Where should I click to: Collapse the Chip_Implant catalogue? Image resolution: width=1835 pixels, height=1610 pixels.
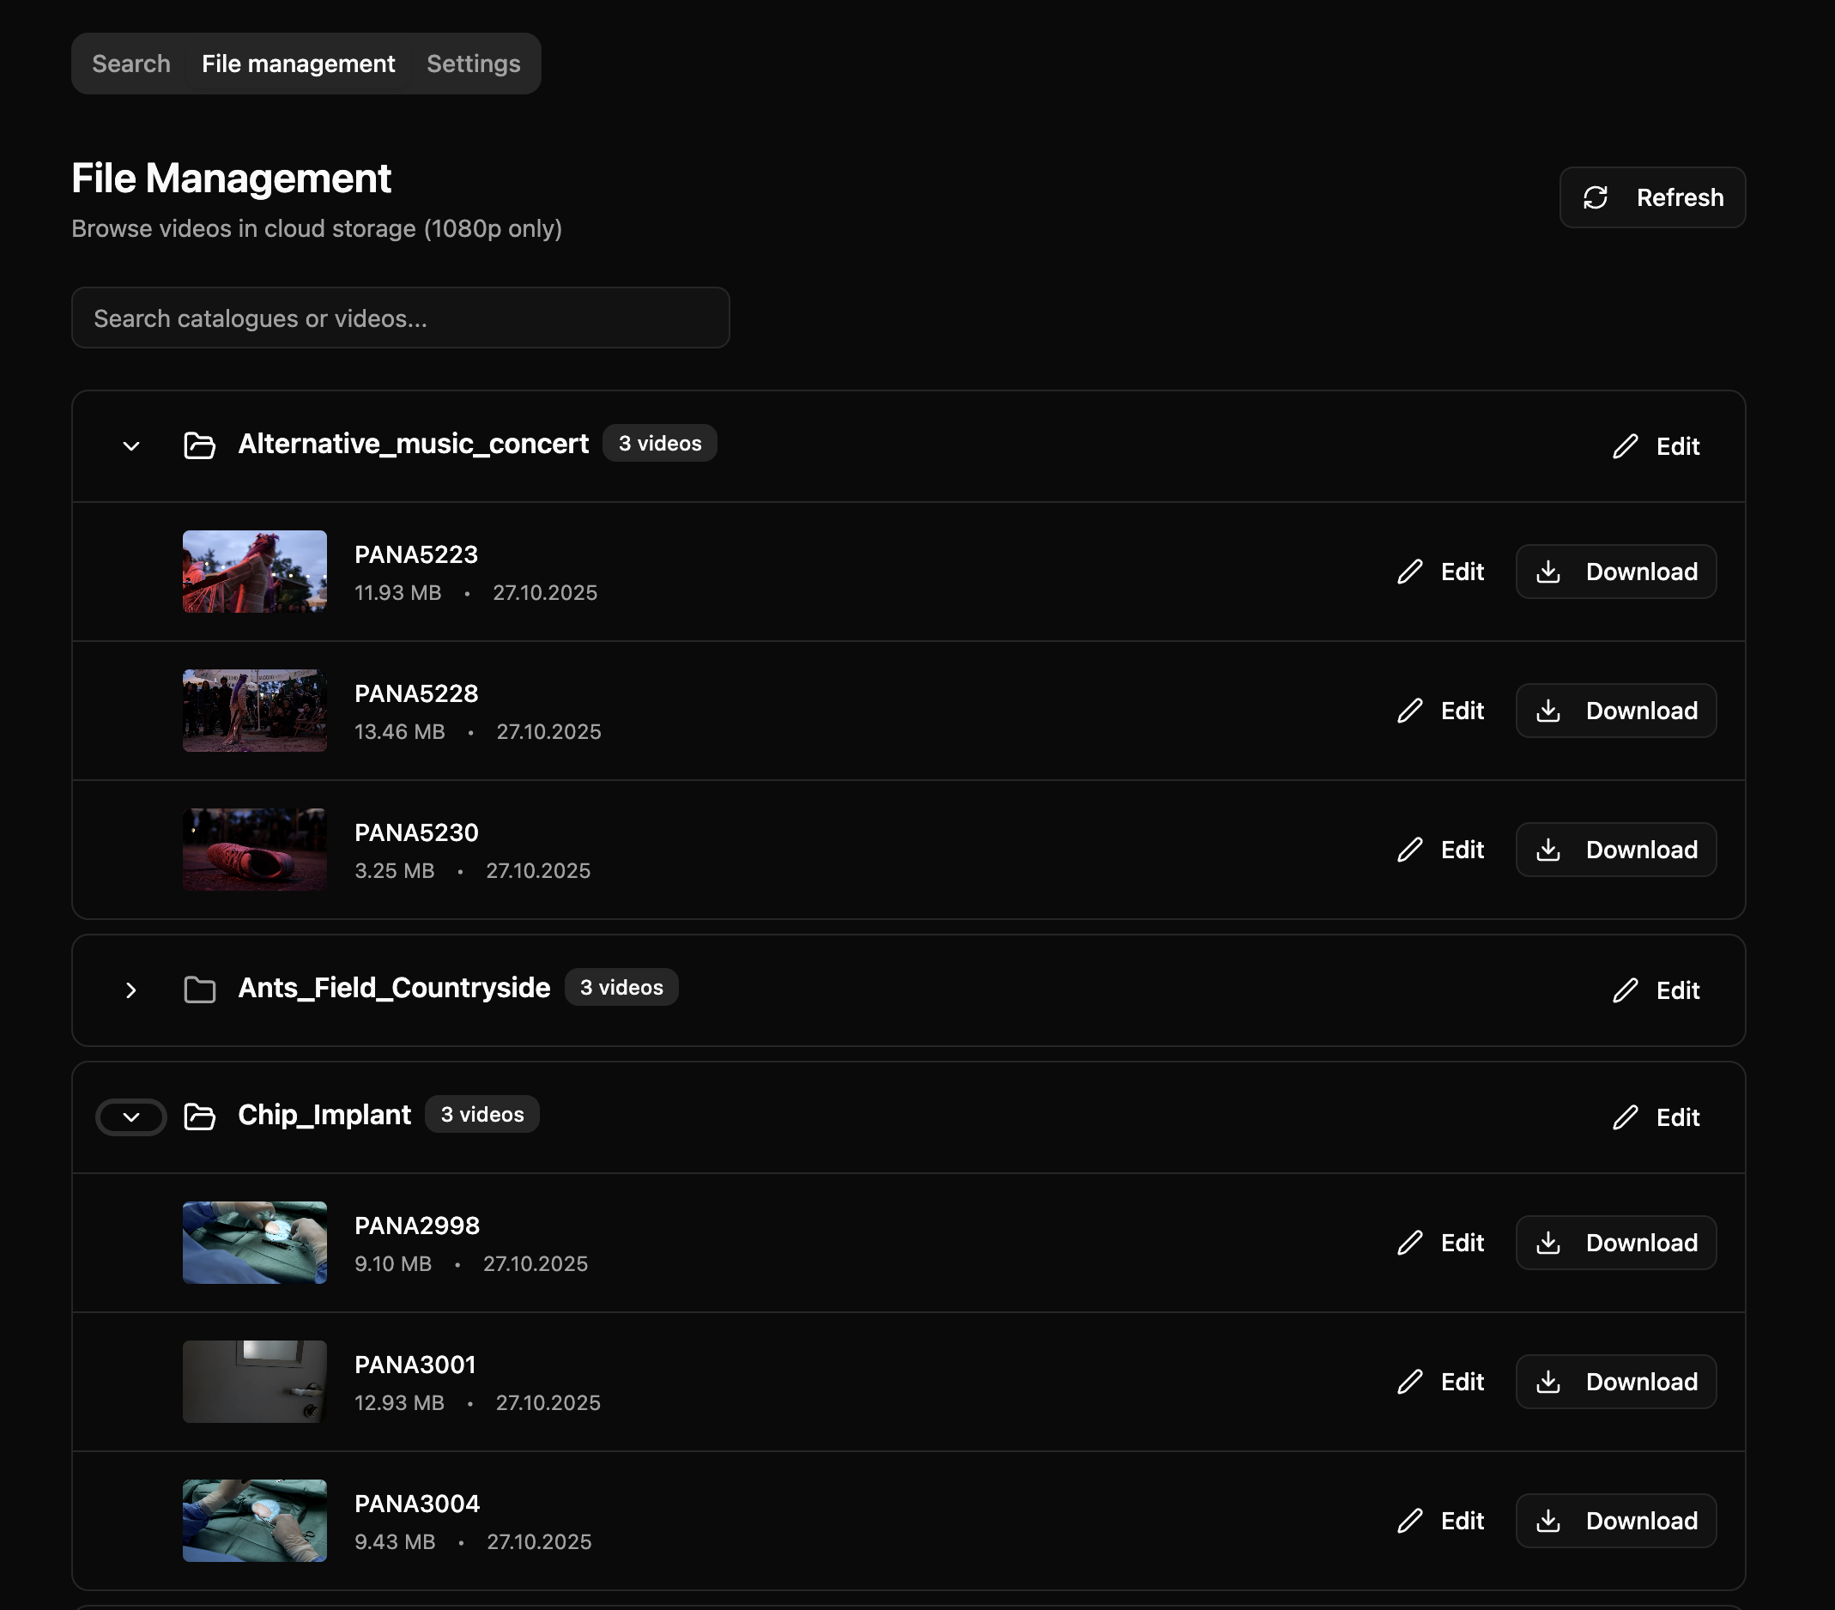pyautogui.click(x=131, y=1117)
